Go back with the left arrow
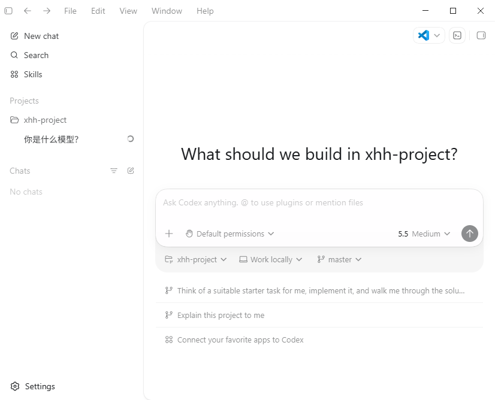 point(28,11)
